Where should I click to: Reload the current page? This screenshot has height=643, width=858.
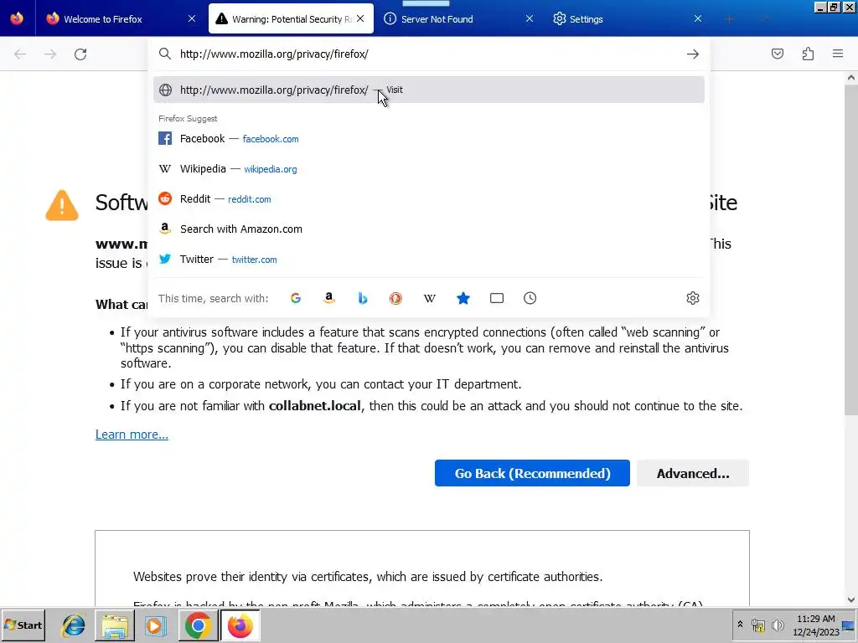[80, 54]
